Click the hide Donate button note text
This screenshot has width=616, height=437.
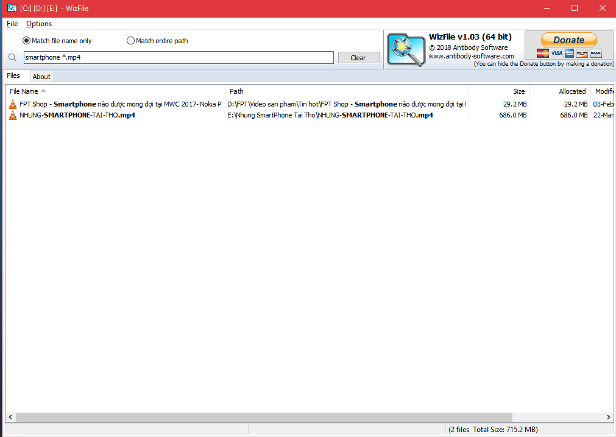[543, 63]
